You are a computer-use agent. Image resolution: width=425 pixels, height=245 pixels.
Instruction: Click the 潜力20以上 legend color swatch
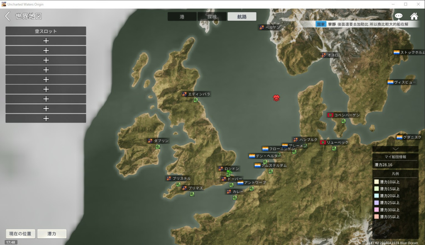click(376, 195)
